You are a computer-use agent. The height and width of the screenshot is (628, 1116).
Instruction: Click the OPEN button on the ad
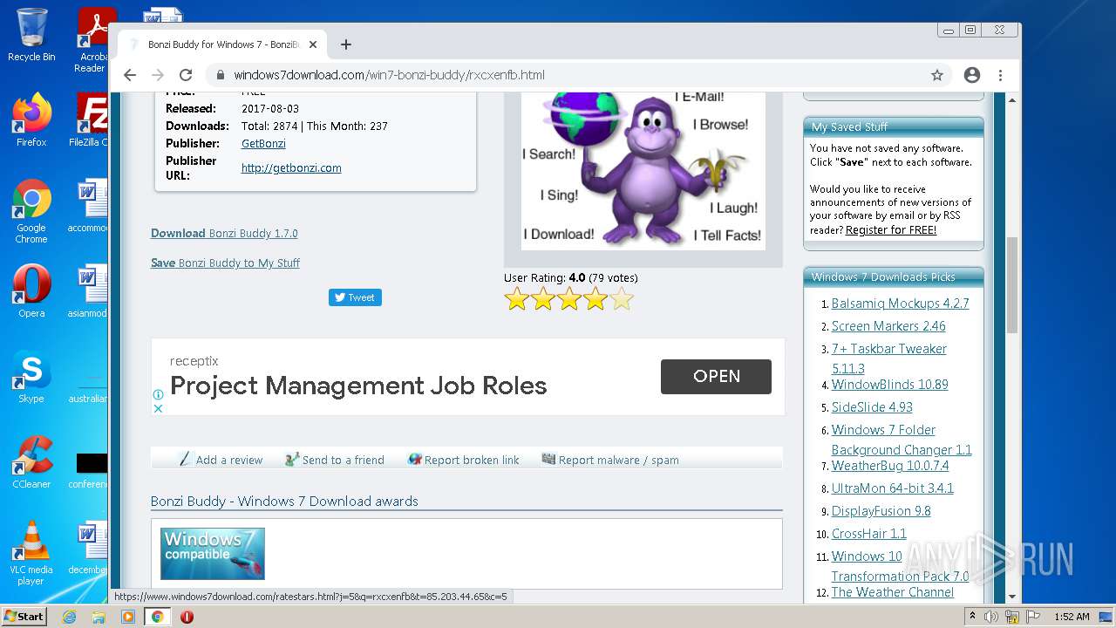pos(716,377)
